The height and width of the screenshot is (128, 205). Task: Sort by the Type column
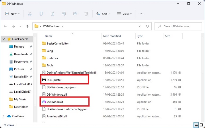click(x=140, y=36)
